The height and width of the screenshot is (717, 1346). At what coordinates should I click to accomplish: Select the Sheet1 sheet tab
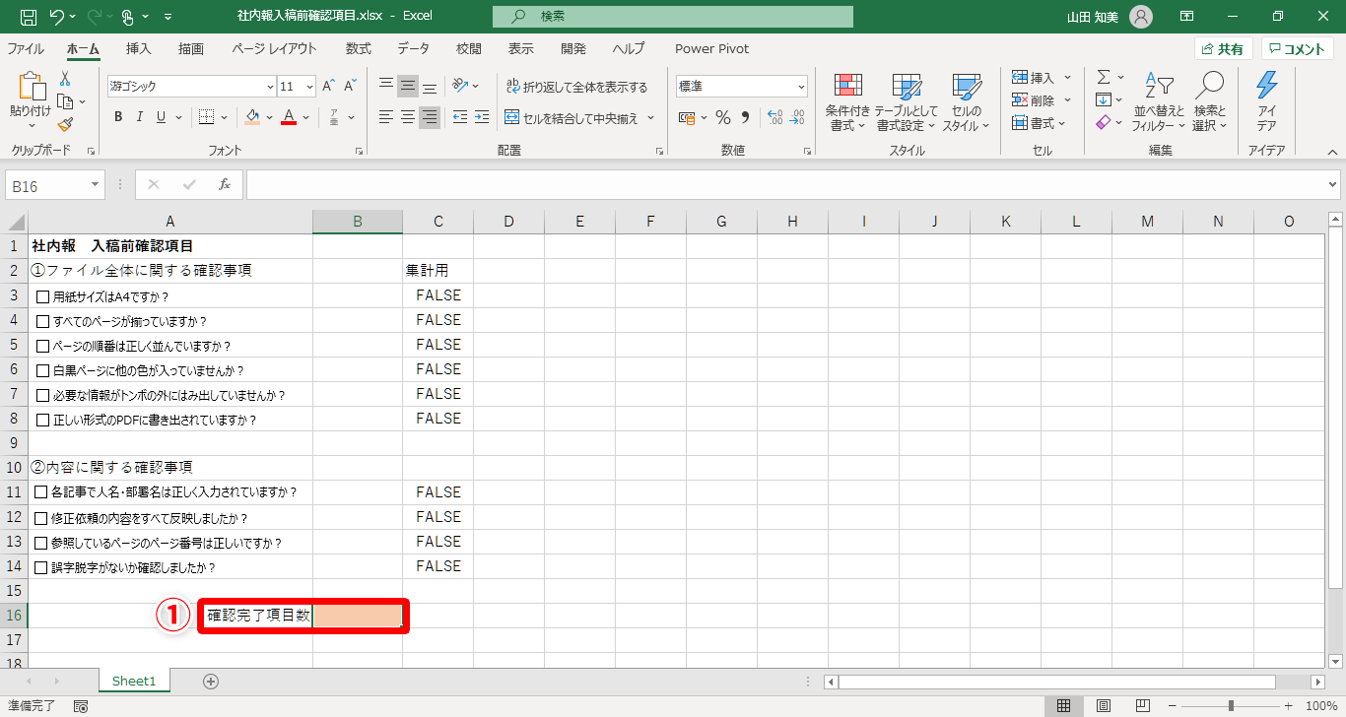[x=134, y=681]
